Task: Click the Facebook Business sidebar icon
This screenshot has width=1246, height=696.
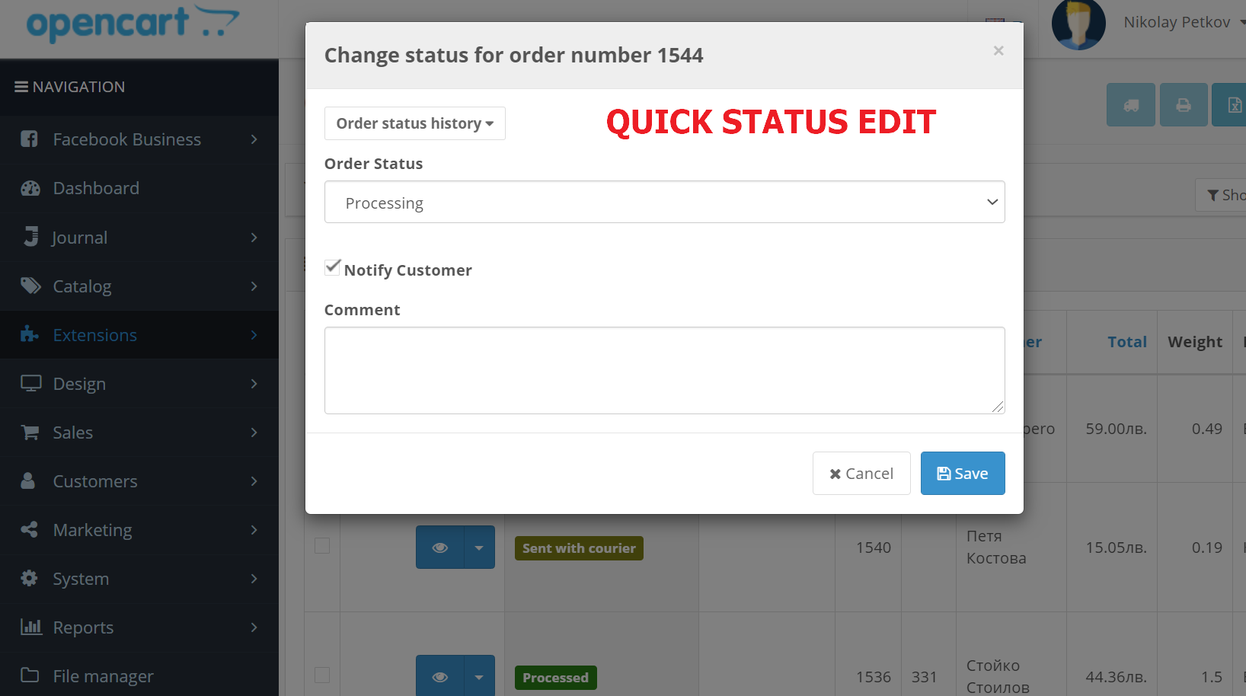Action: coord(29,139)
